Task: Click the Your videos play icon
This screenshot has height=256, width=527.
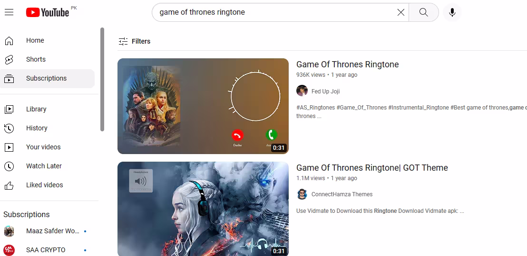Action: tap(9, 147)
